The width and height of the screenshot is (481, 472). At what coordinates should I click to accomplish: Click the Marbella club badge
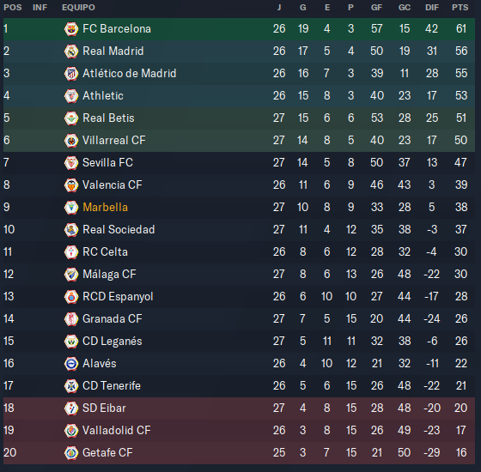point(71,208)
